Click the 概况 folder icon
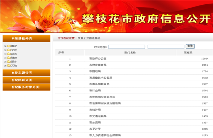Image resolution: width=213 pixels, height=138 pixels. click(x=9, y=46)
